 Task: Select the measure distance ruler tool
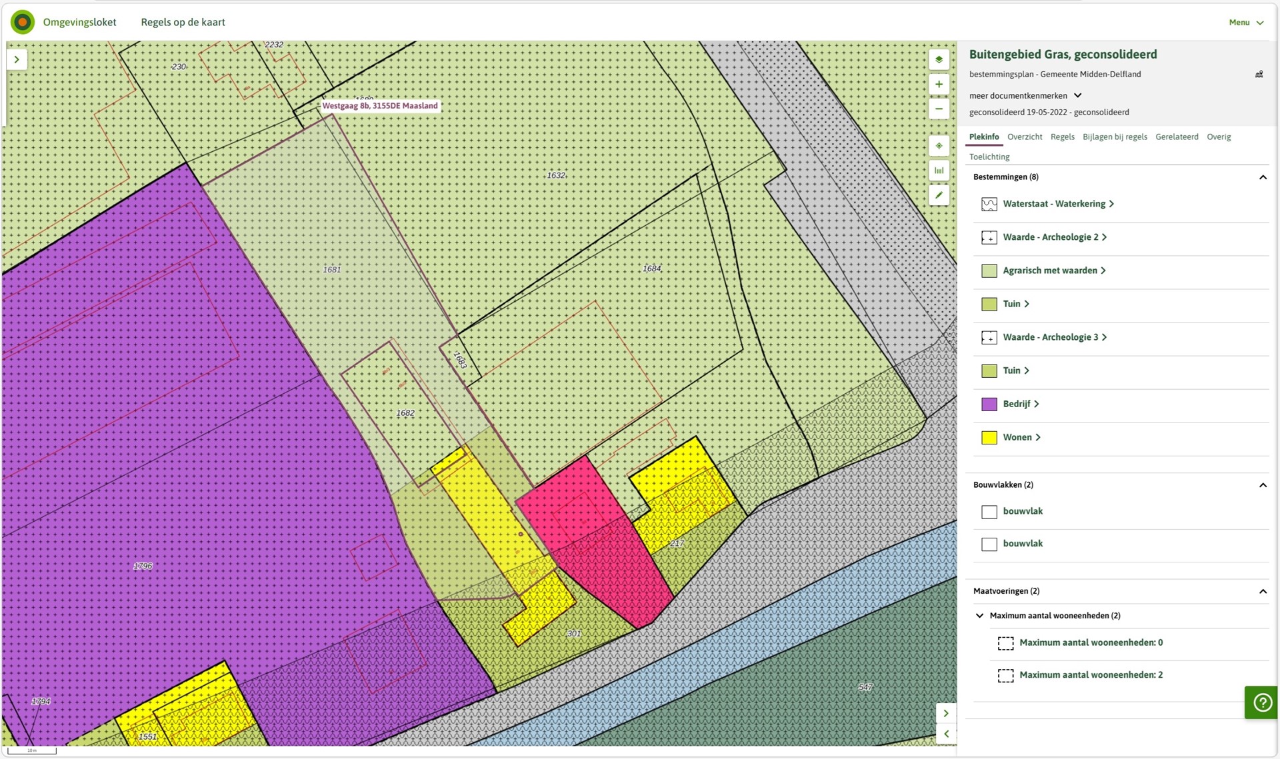pos(939,171)
